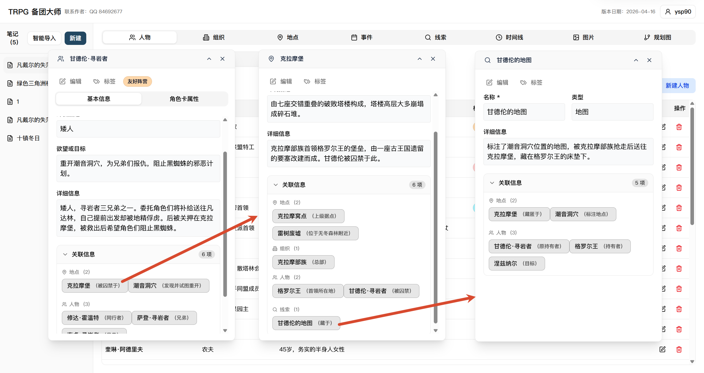Open the 甘德伦·寻岩者 (被囚禁) chip
Viewport: 704px width, 373px height.
(381, 291)
